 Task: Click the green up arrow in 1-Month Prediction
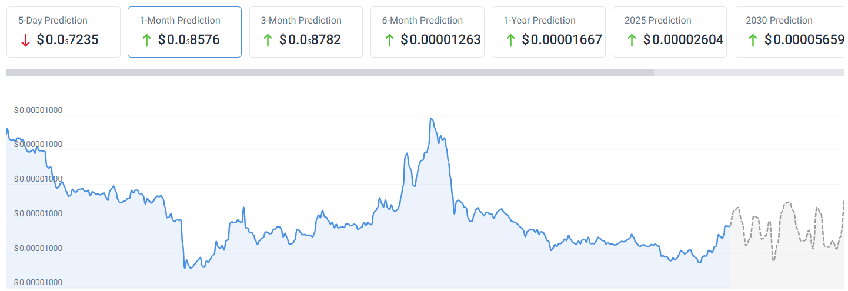[146, 41]
